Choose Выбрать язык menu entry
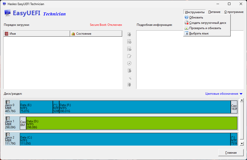The height and width of the screenshot is (160, 247). [207, 33]
